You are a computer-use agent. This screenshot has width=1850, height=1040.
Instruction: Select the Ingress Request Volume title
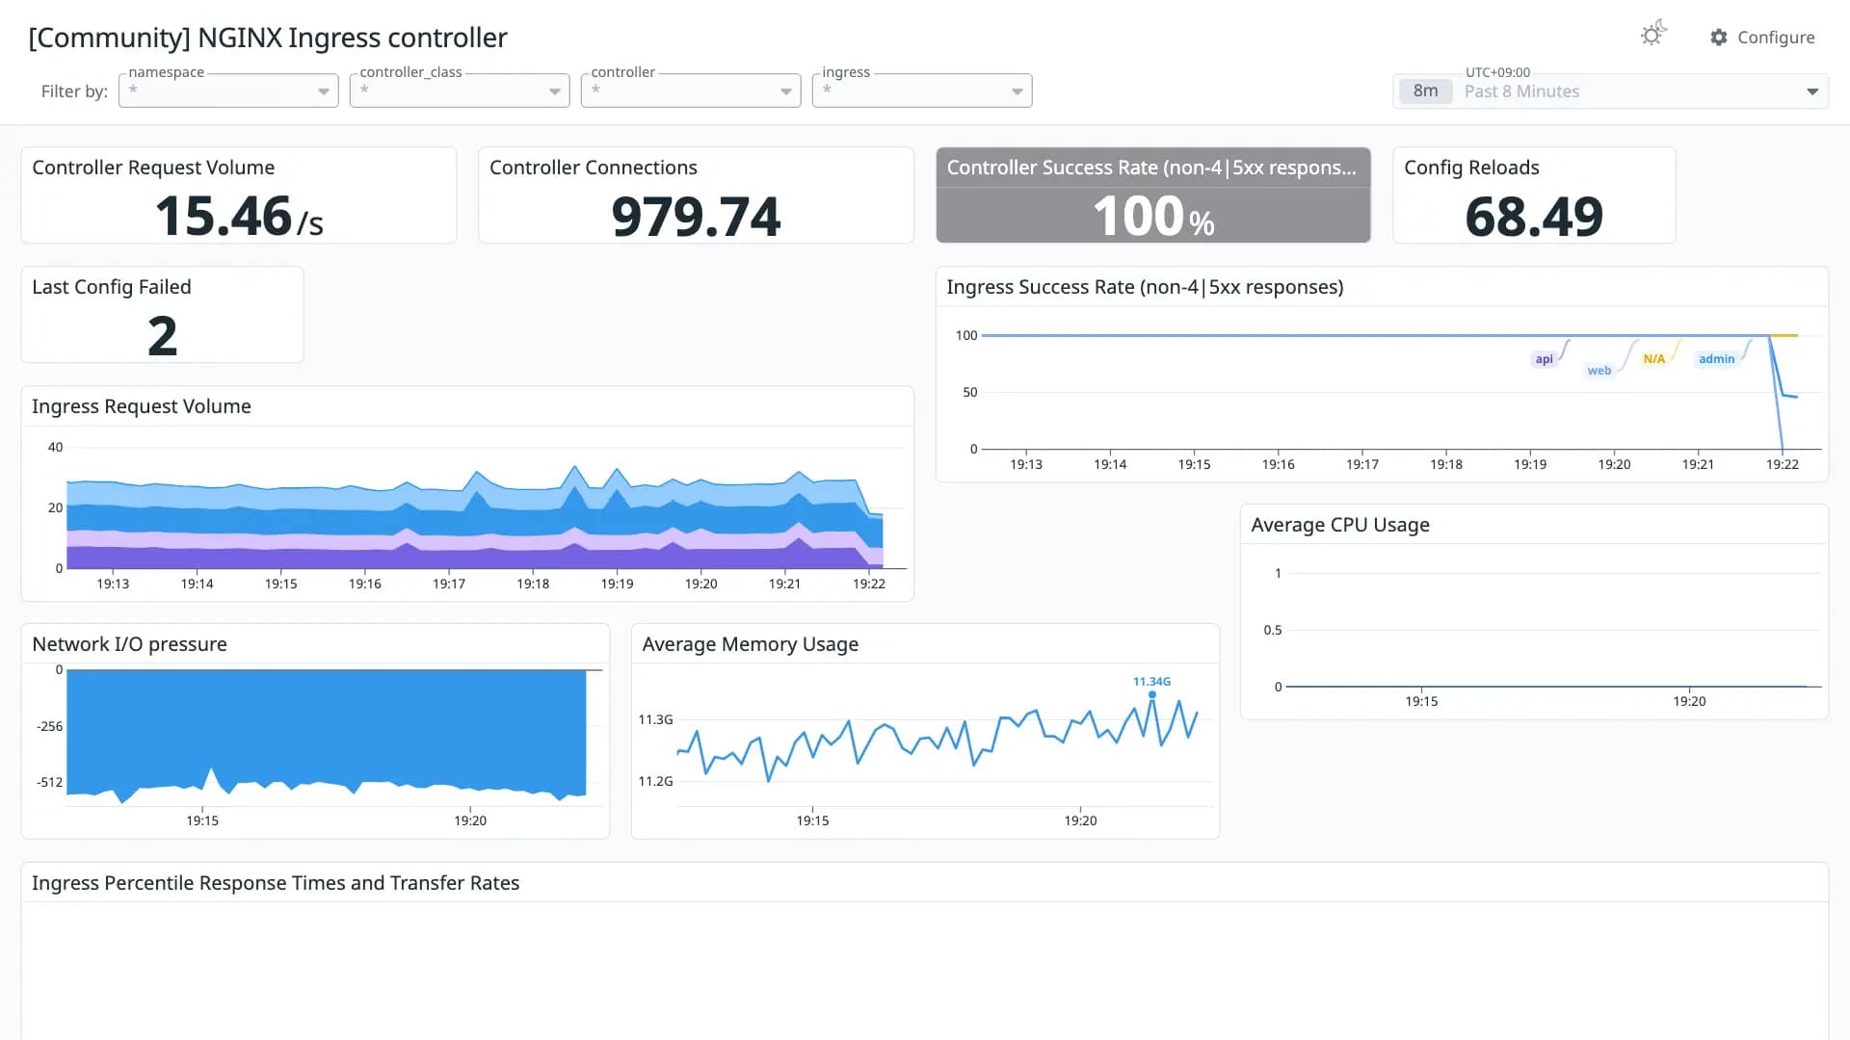point(142,406)
